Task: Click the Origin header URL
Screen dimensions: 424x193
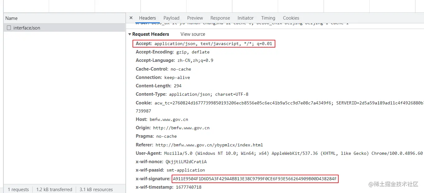Action: tap(181, 128)
